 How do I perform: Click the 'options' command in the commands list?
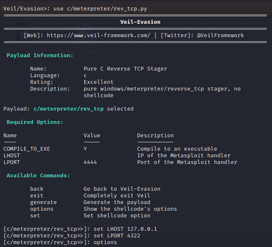[42, 209]
